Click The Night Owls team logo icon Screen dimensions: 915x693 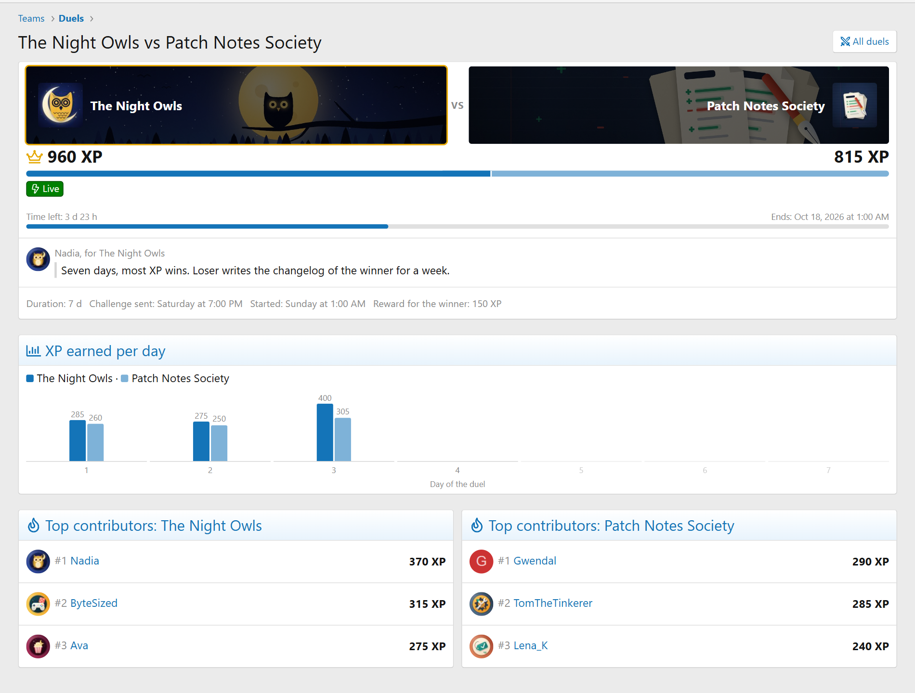pos(60,105)
